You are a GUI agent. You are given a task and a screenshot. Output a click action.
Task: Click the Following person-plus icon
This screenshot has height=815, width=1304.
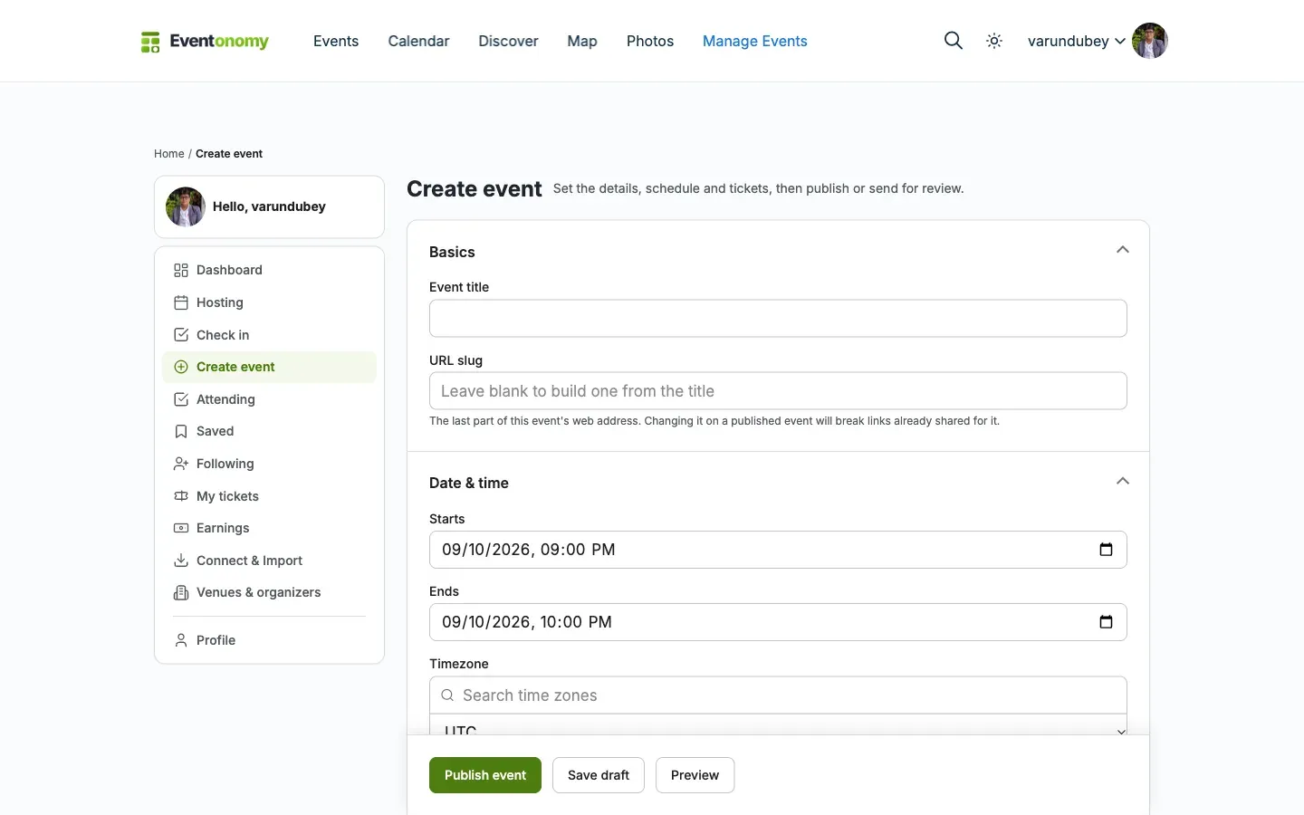(181, 464)
